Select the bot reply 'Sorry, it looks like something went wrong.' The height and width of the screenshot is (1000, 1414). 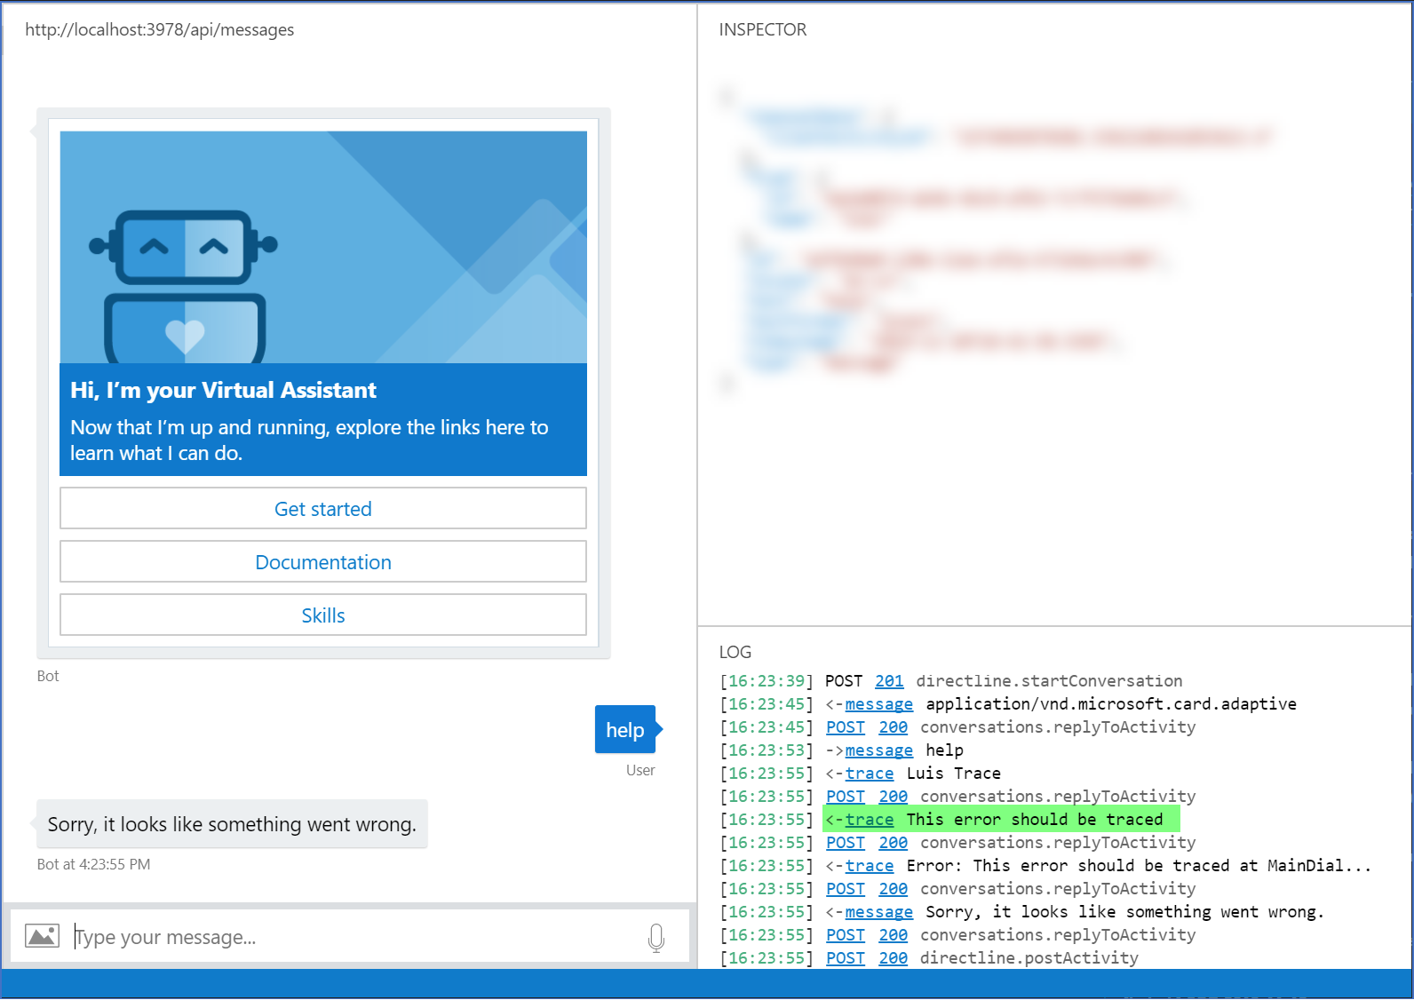[232, 824]
